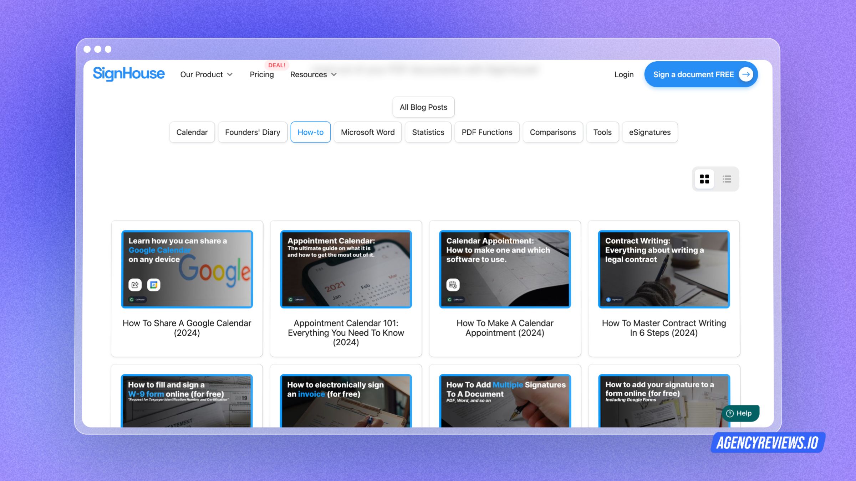Viewport: 856px width, 481px height.
Task: Open How To Master Contract Writing article
Action: tap(664, 328)
